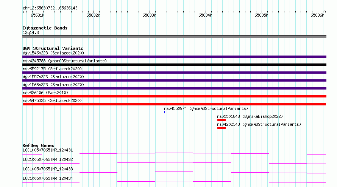Click the red bar of nsv826406
The width and height of the screenshot is (337, 187).
[x=174, y=96]
